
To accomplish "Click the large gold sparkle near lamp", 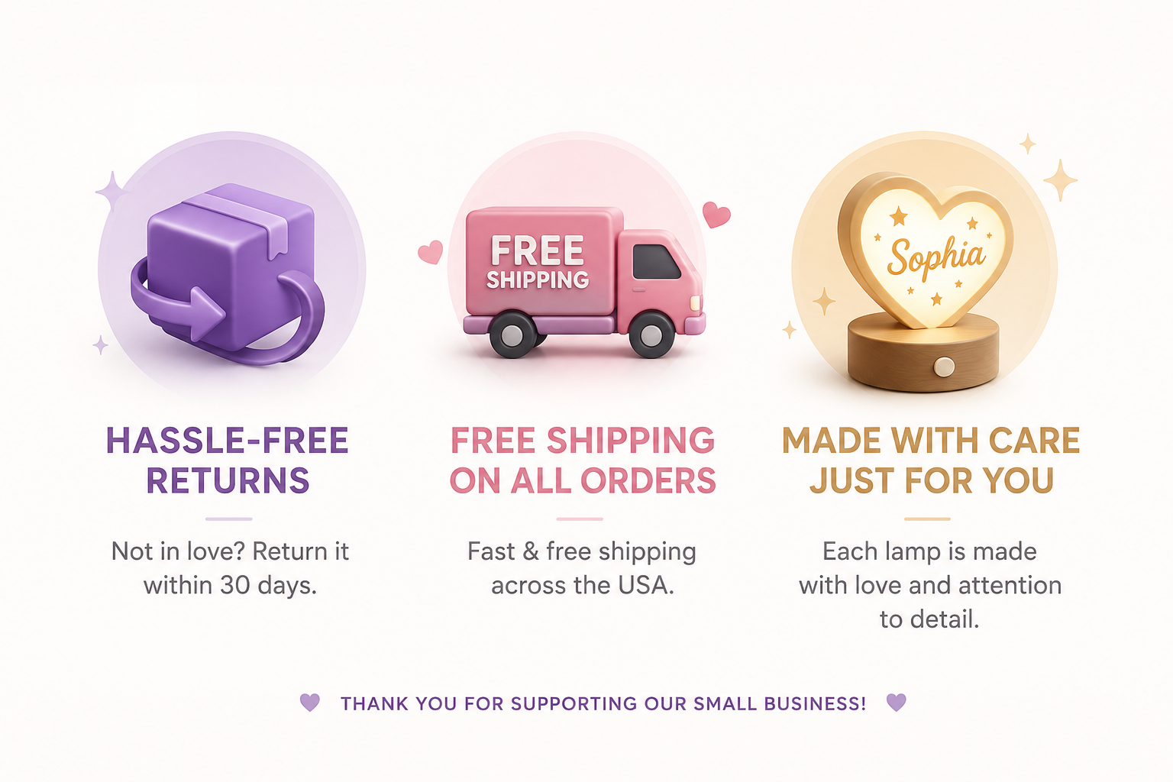I will coord(1060,180).
